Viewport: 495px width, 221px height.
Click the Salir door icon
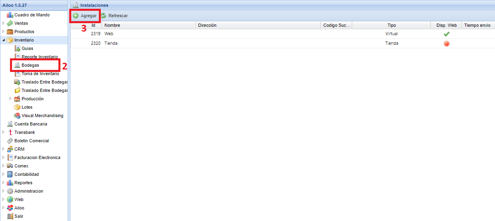[x=10, y=216]
